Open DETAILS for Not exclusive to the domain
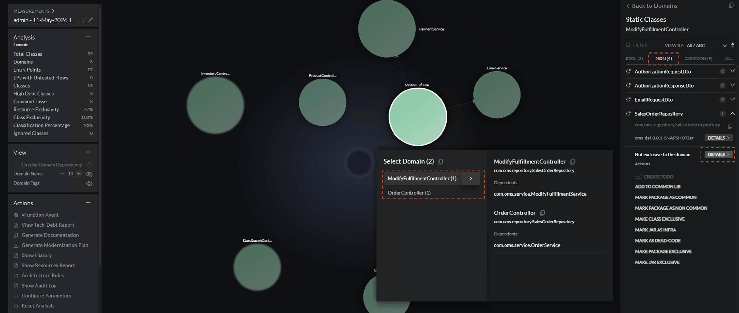This screenshot has width=739, height=313. [x=718, y=154]
